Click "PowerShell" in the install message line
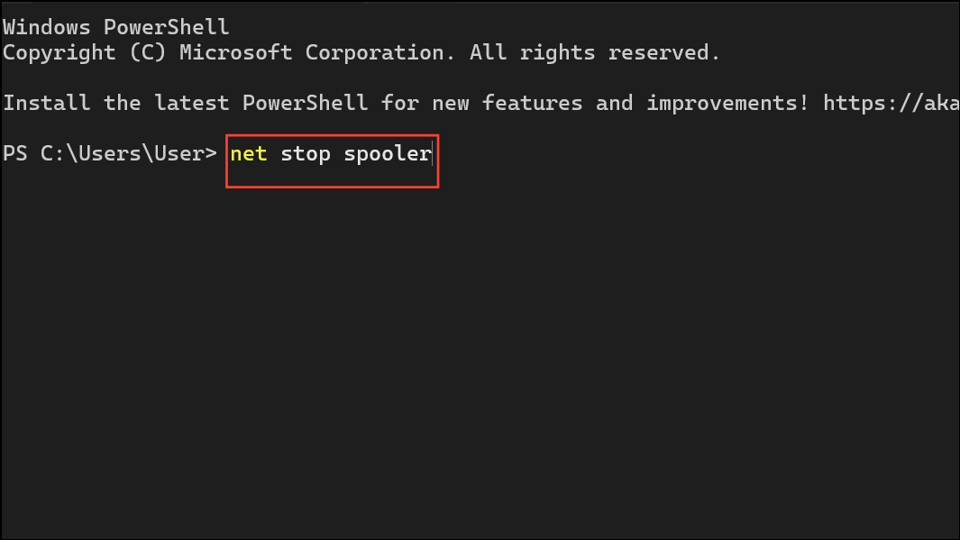Viewport: 960px width, 540px height. pos(306,103)
